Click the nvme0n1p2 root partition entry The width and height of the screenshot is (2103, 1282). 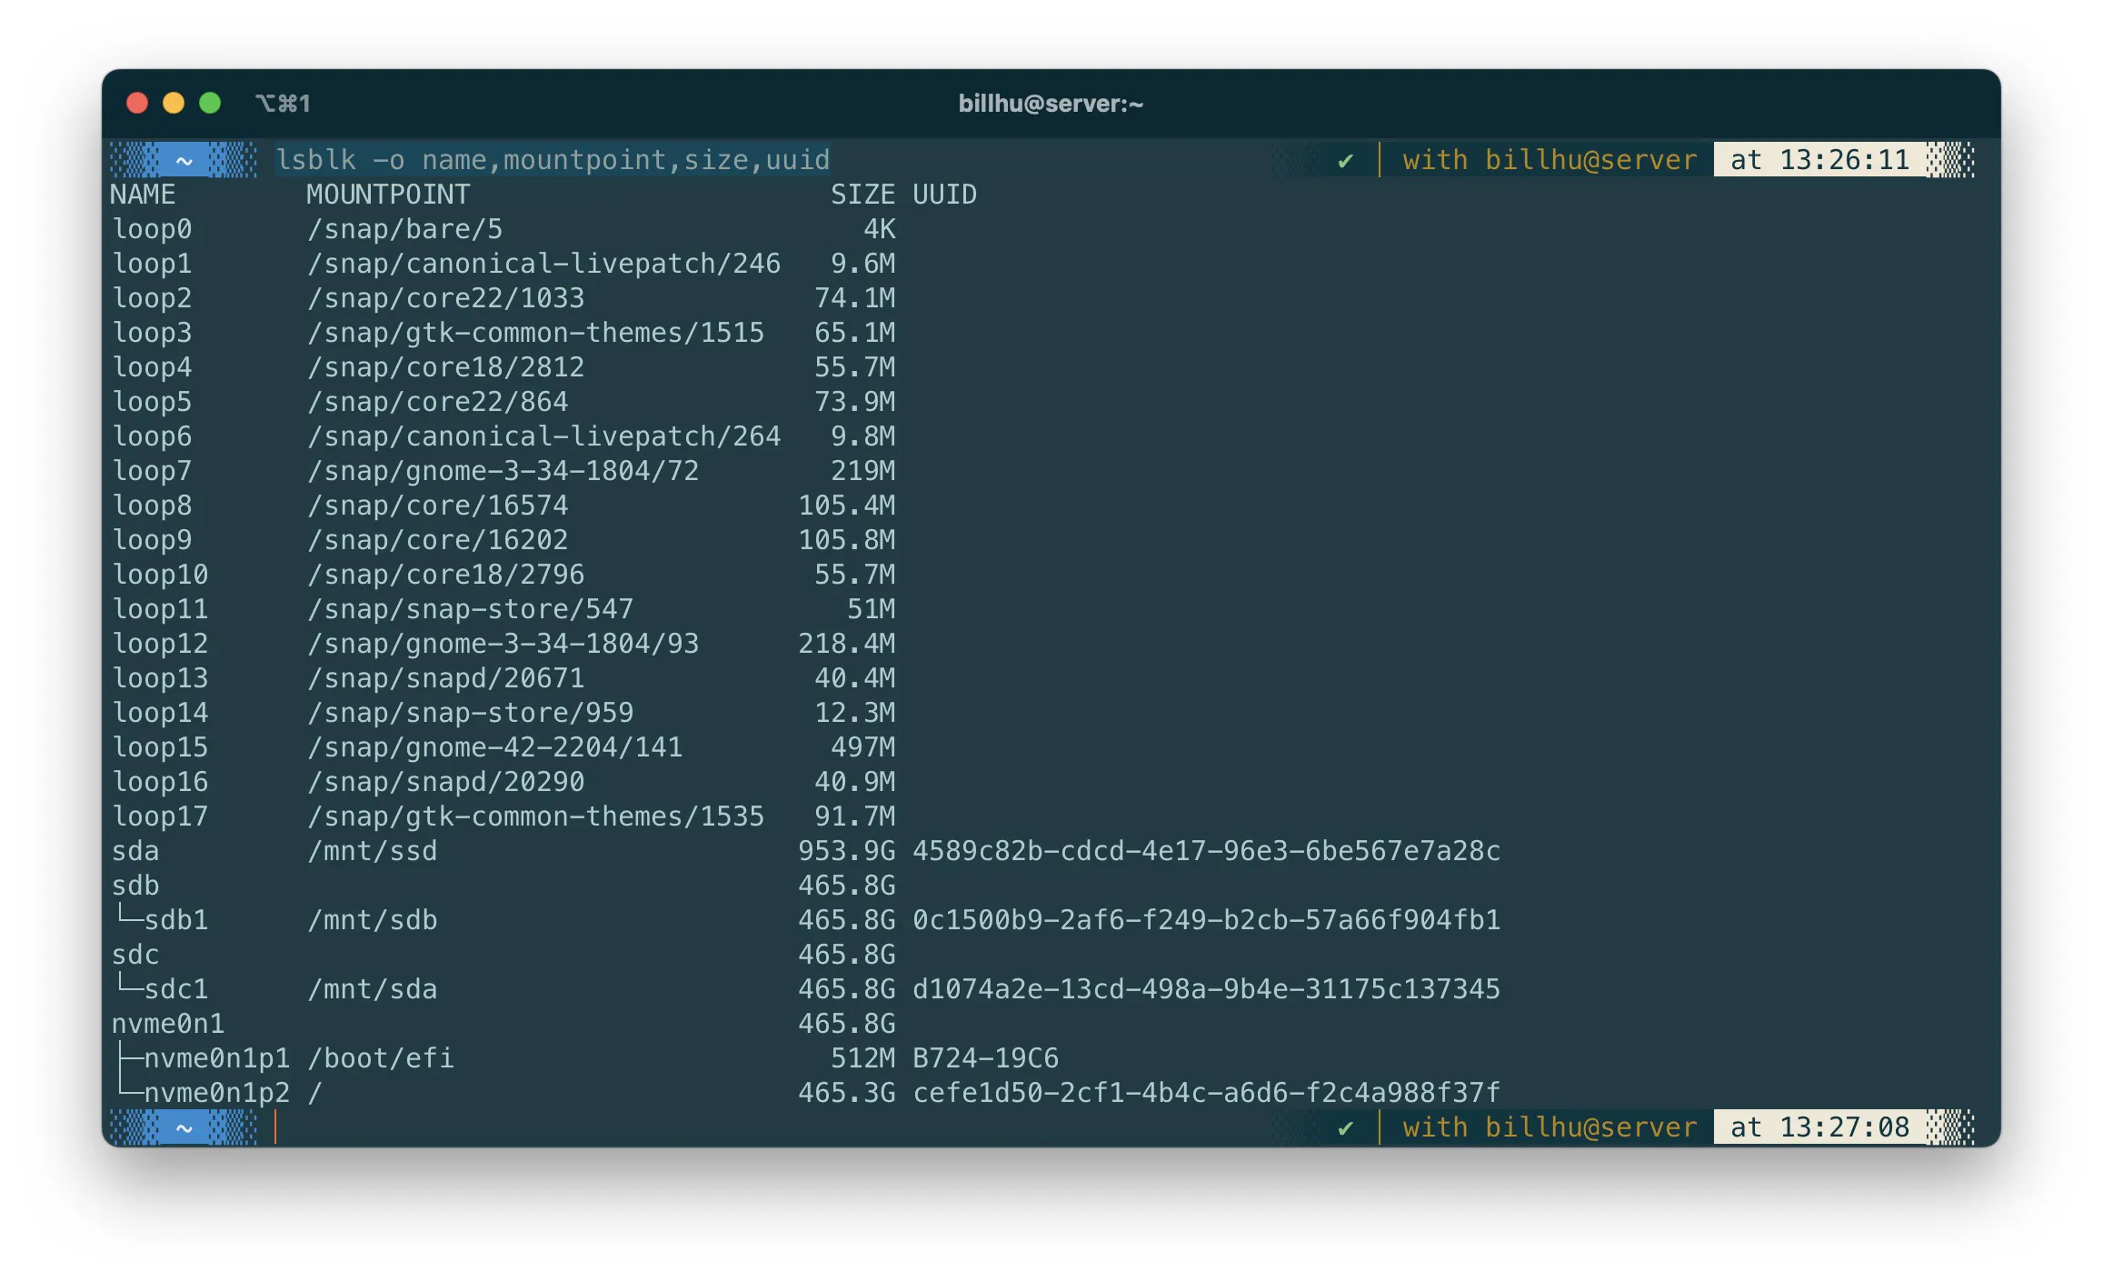[215, 1093]
